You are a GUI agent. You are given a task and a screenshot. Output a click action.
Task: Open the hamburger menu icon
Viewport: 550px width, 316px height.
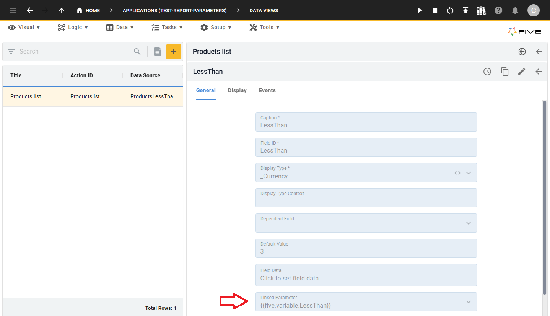(x=13, y=10)
